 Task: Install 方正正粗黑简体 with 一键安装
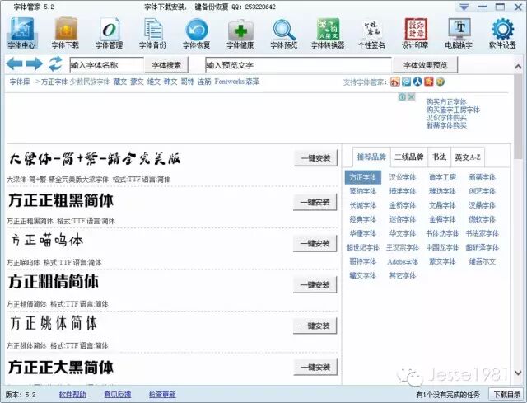pos(315,202)
